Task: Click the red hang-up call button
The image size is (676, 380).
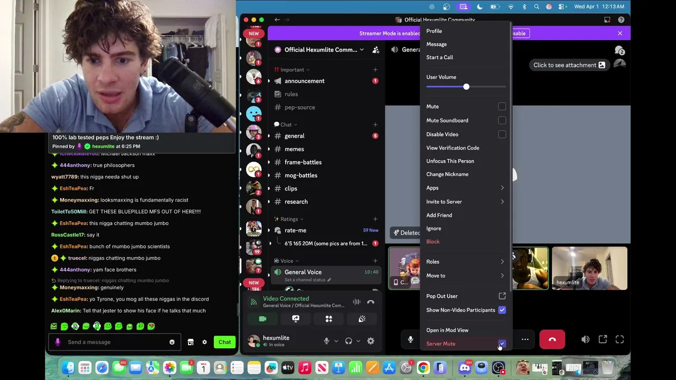Action: [x=552, y=339]
